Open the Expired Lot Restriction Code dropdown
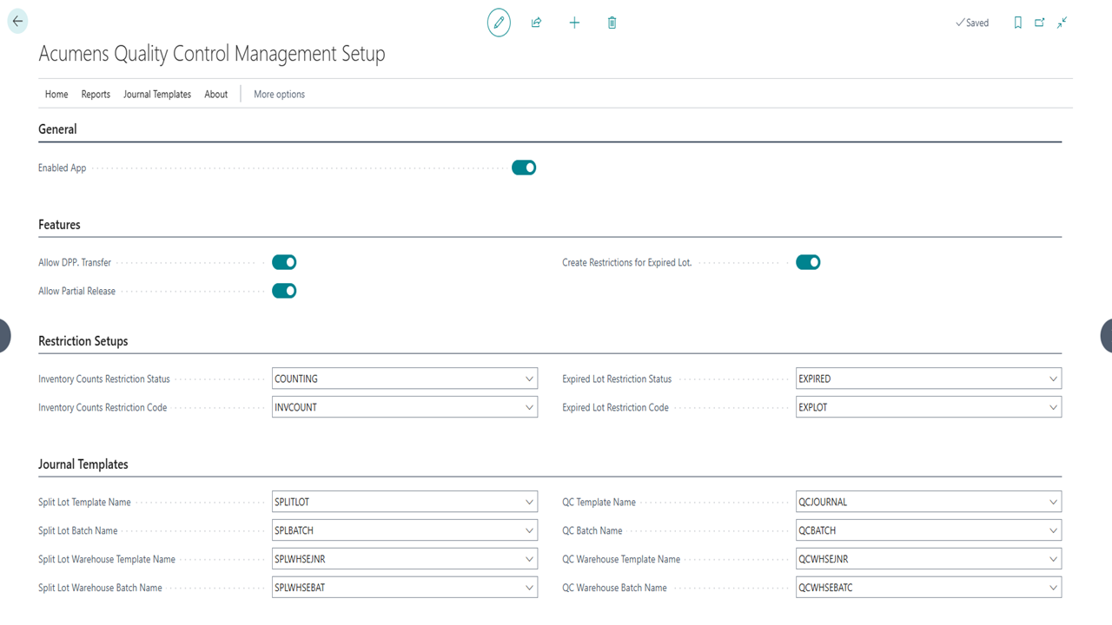This screenshot has height=625, width=1112. pyautogui.click(x=1053, y=407)
